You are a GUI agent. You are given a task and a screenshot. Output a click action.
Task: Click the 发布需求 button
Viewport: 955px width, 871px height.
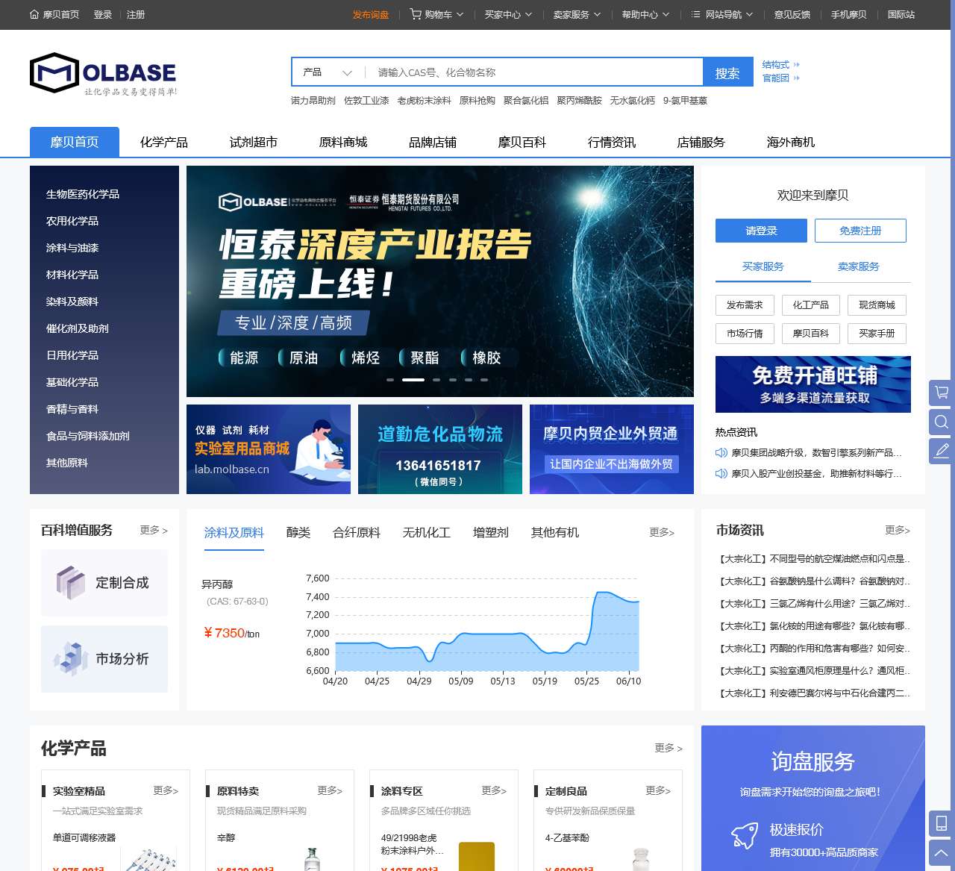745,305
